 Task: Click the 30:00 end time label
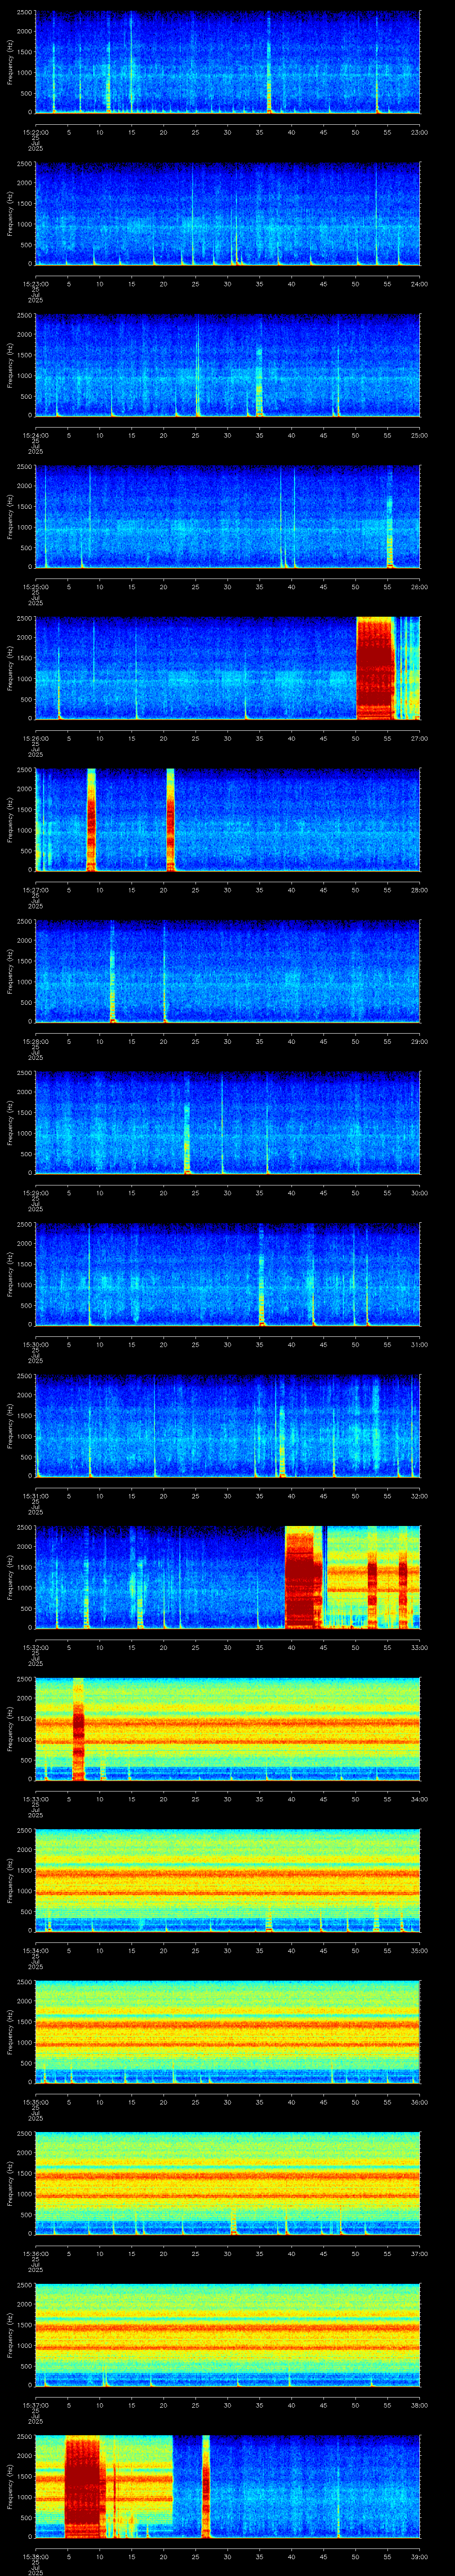click(x=419, y=1192)
